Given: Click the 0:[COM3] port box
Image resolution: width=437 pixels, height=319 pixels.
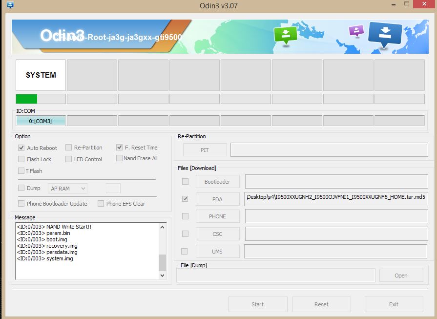Looking at the screenshot, I should tap(41, 121).
